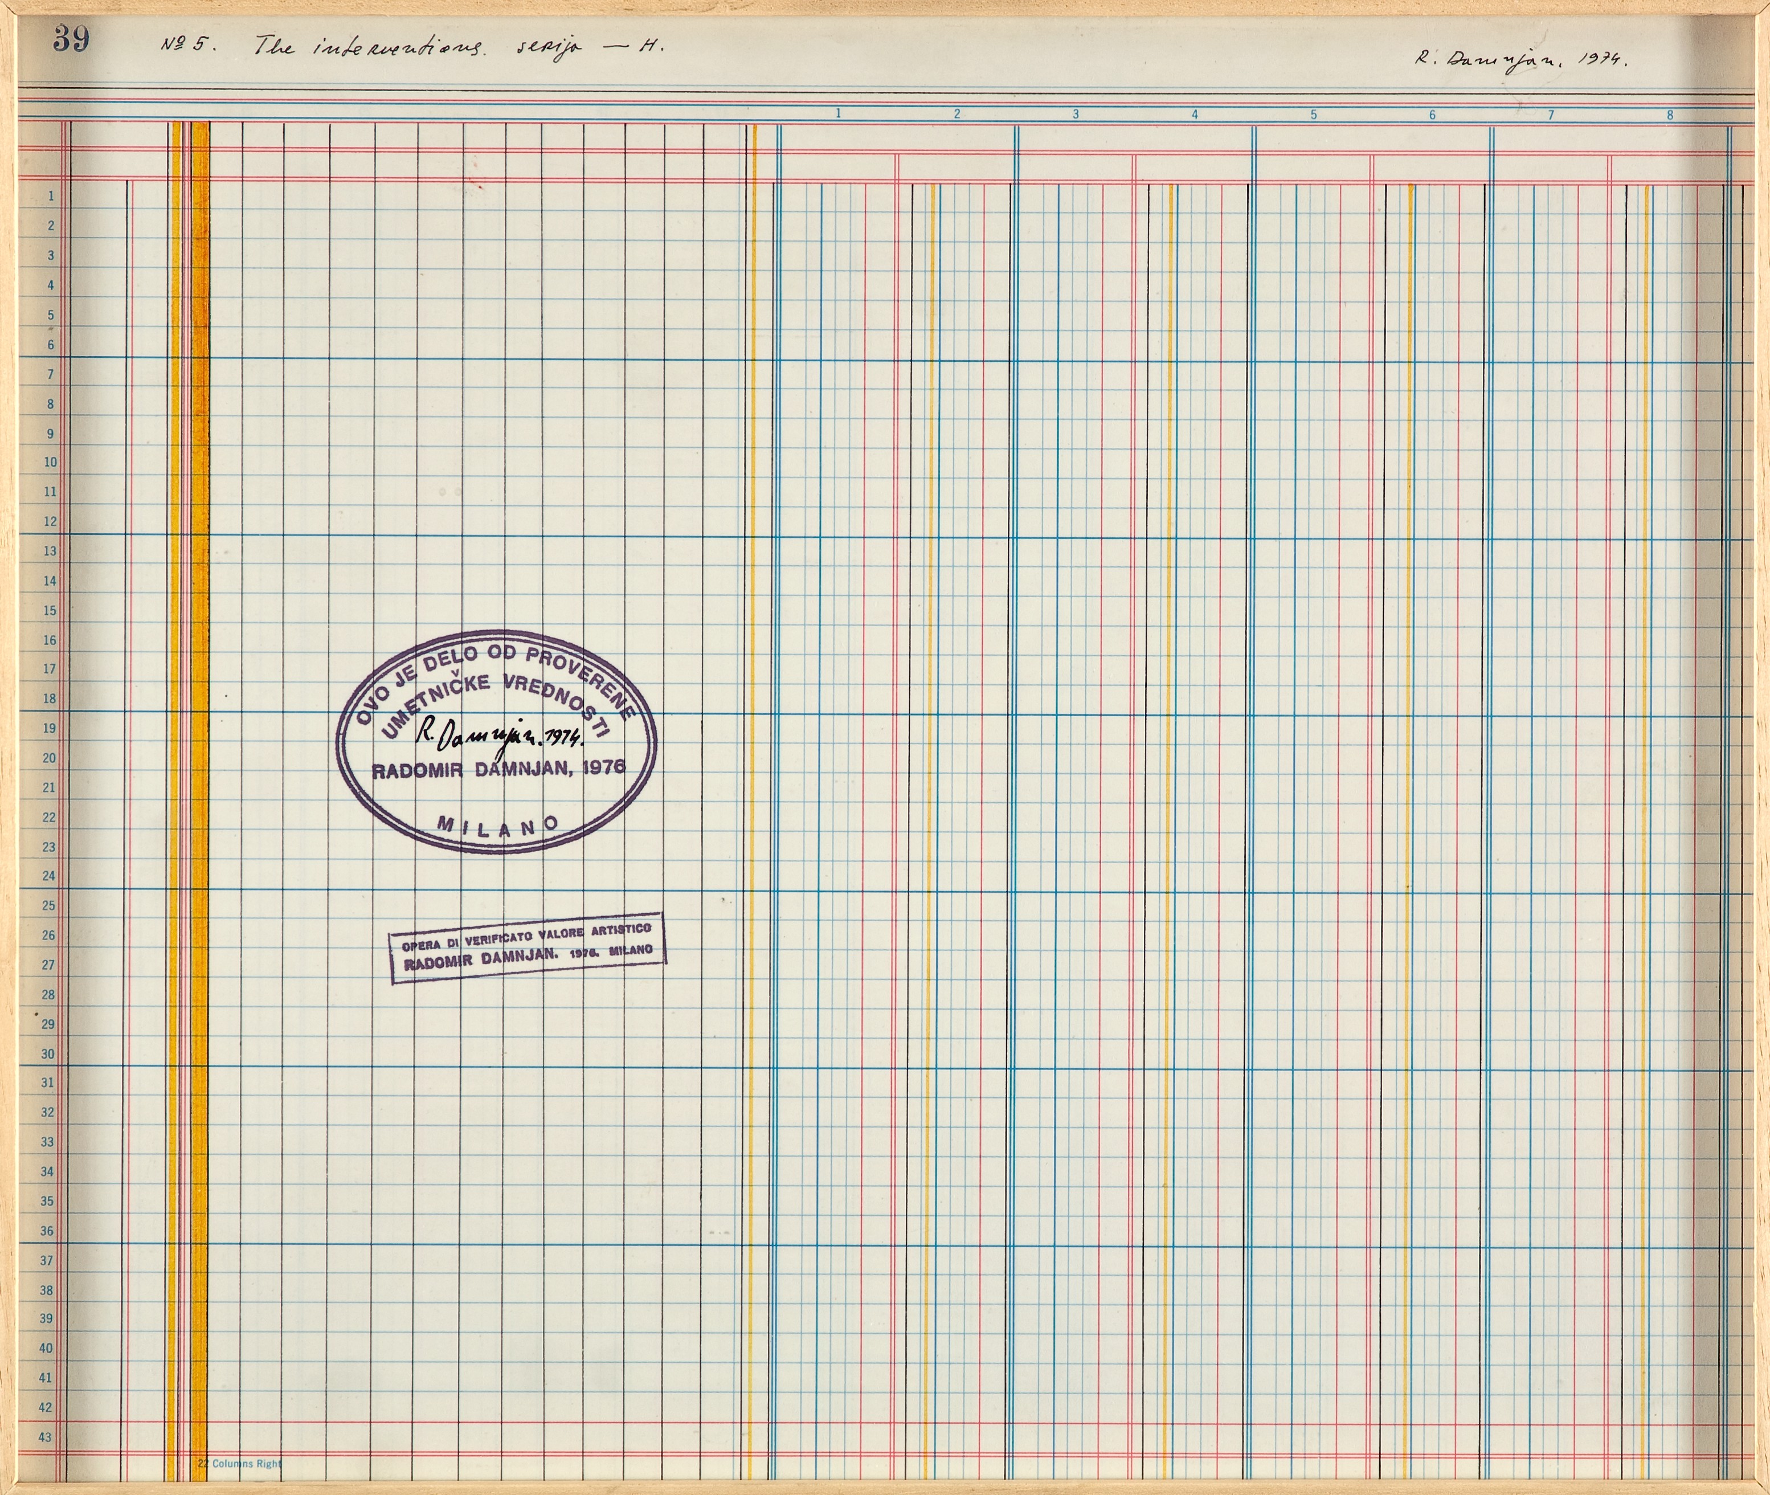Click column header number 2

956,113
